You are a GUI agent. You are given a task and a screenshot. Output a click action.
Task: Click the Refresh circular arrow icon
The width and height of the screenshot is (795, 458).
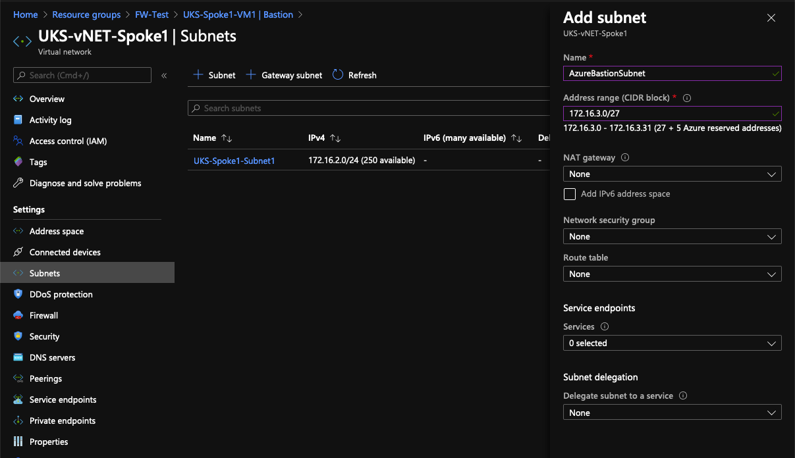coord(338,75)
